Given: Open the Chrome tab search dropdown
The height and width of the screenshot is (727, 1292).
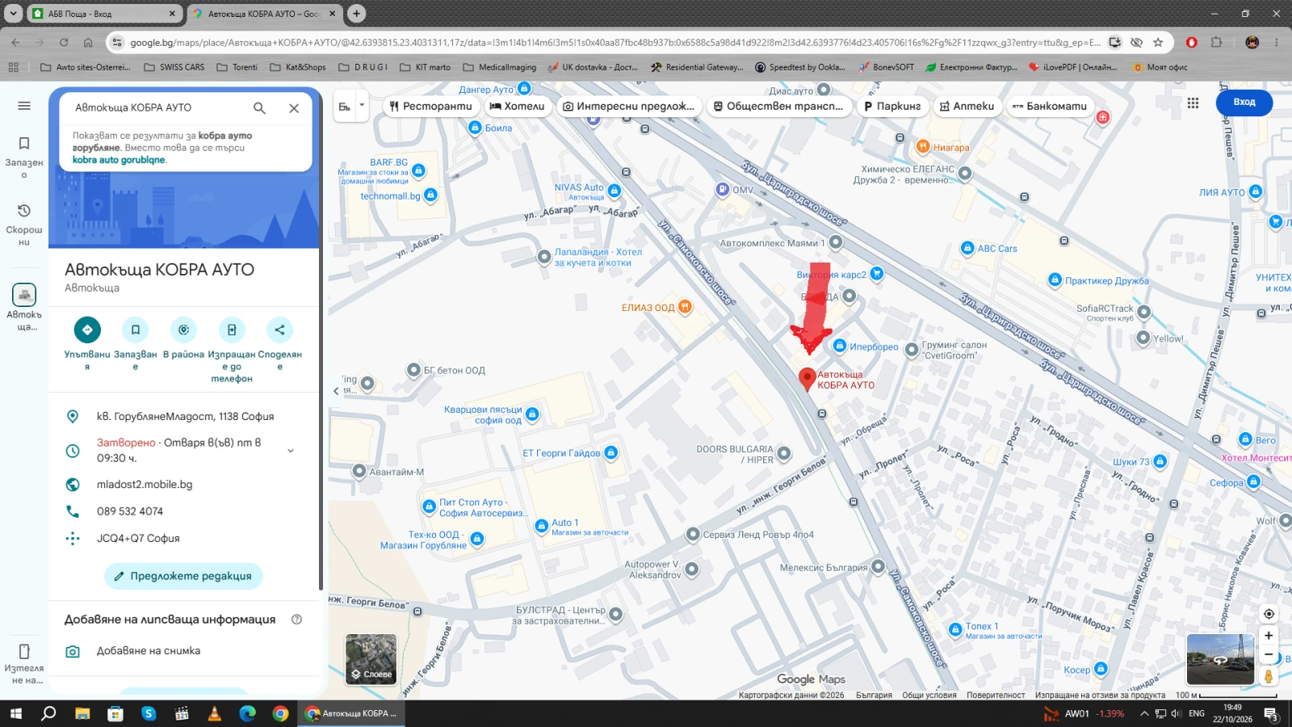Looking at the screenshot, I should pos(14,14).
